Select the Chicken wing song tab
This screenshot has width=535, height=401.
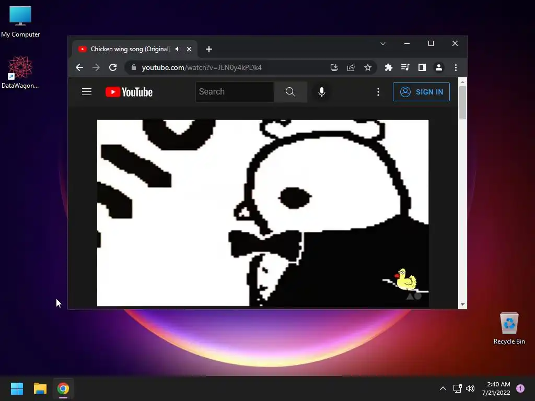point(133,49)
